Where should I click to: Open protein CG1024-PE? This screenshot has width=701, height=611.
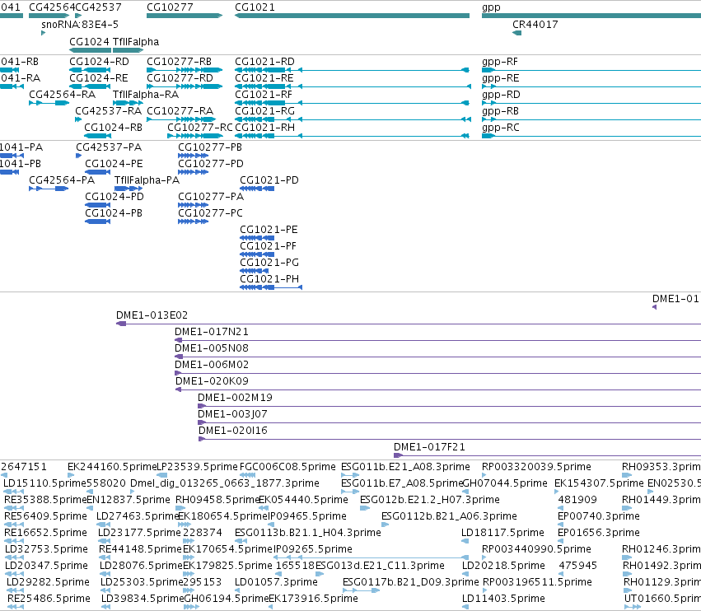pos(114,164)
